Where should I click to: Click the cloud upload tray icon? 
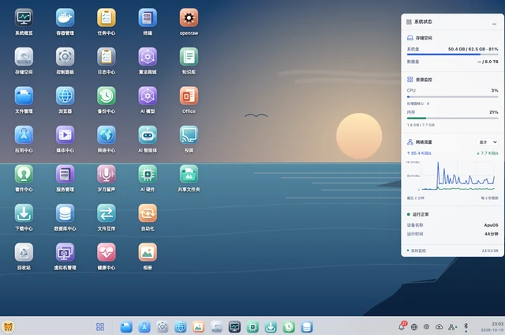439,327
